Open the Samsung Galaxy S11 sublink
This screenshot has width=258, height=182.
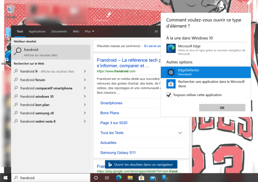(x=118, y=153)
